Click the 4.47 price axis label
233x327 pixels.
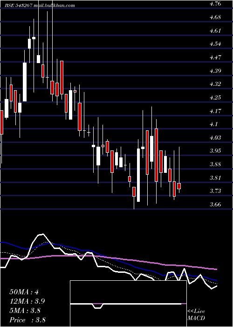point(215,57)
